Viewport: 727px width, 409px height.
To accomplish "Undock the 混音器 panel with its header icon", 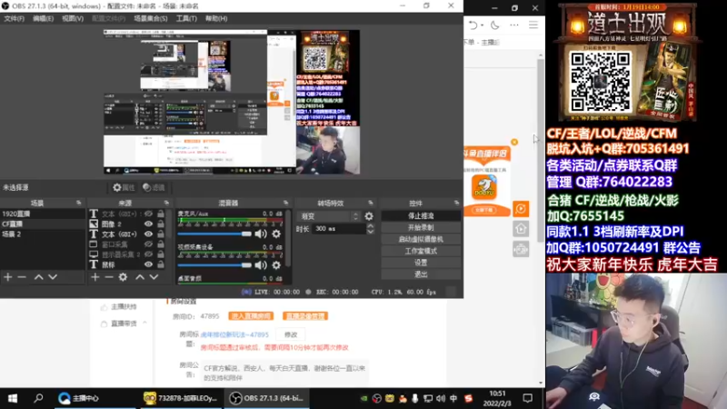I will tap(285, 203).
